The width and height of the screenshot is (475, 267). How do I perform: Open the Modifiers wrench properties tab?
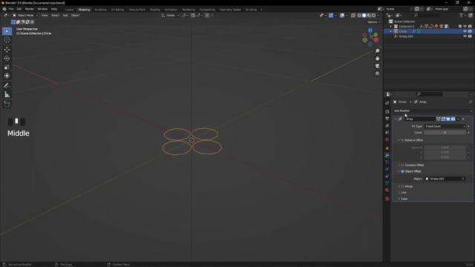click(x=387, y=155)
